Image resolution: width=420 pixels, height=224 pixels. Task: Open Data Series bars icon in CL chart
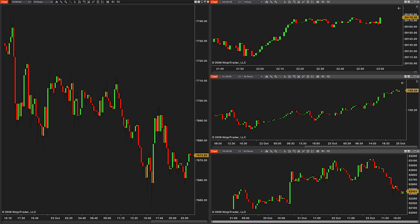(x=267, y=76)
